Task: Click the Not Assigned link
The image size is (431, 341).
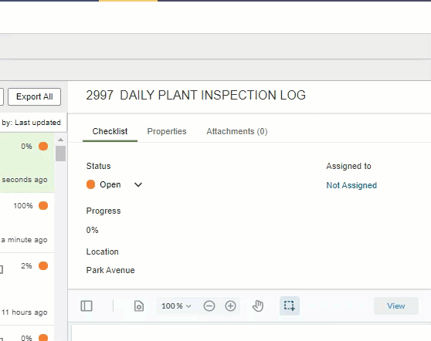Action: tap(351, 185)
